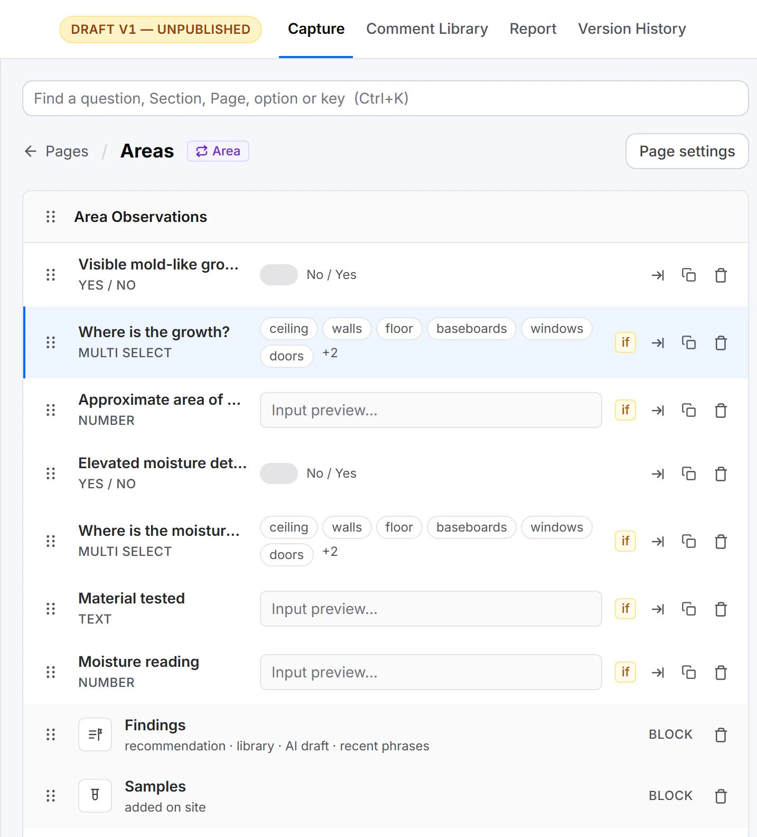
Task: Duplicate the Visible mold-like growth question
Action: [x=689, y=275]
